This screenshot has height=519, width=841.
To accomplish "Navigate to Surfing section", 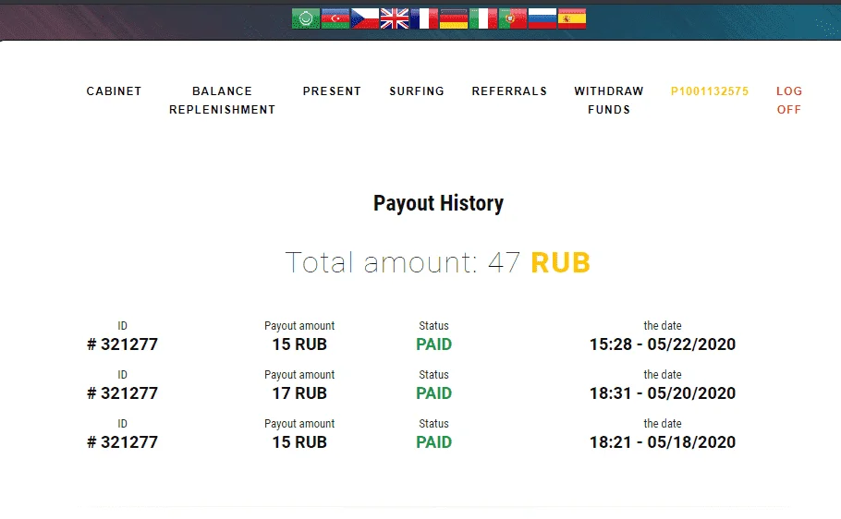I will [x=417, y=91].
